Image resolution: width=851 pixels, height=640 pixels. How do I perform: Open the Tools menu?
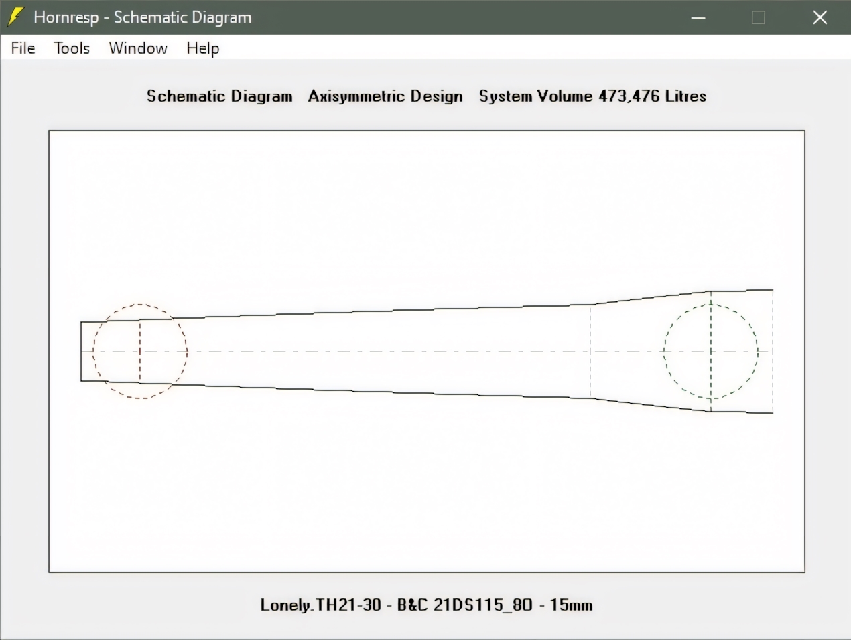pos(72,48)
